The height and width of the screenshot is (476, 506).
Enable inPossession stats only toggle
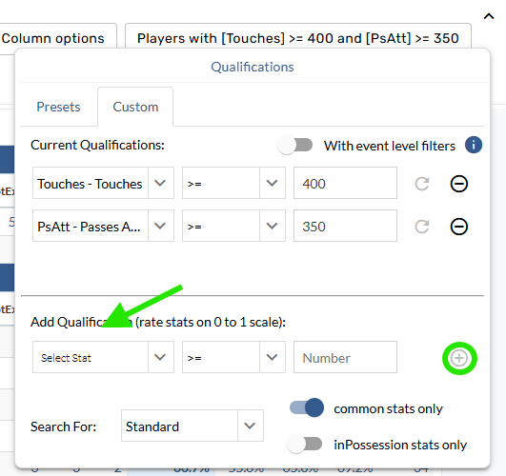(304, 444)
